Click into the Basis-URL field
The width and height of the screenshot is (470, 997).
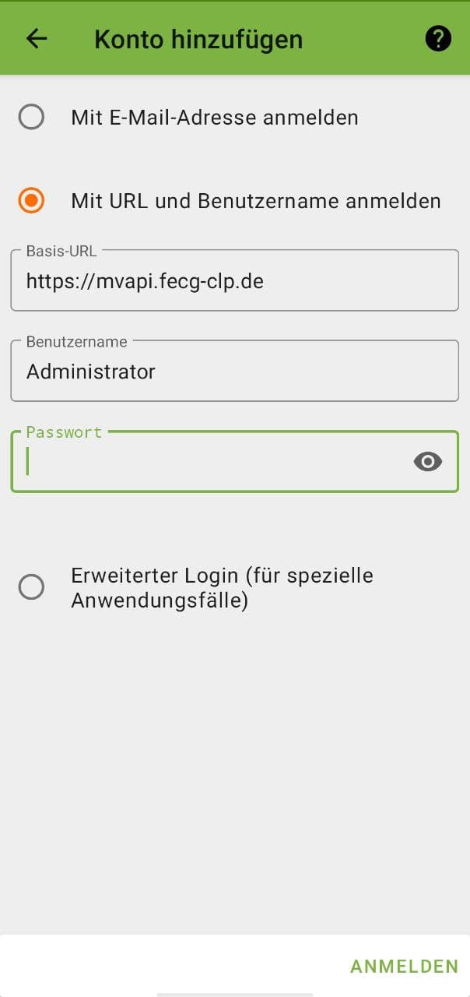pyautogui.click(x=233, y=280)
